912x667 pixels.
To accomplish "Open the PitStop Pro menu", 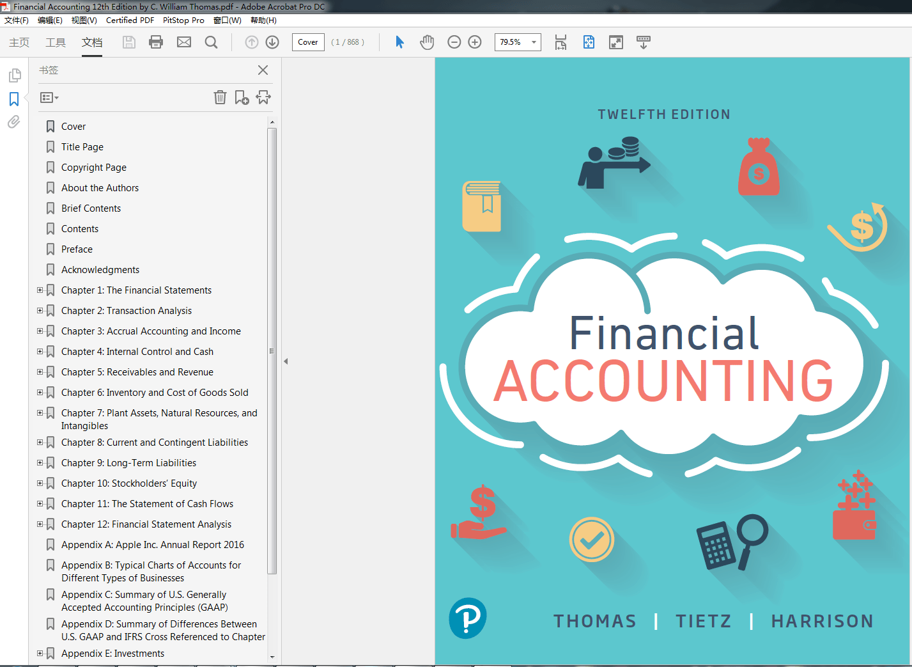I will (183, 20).
